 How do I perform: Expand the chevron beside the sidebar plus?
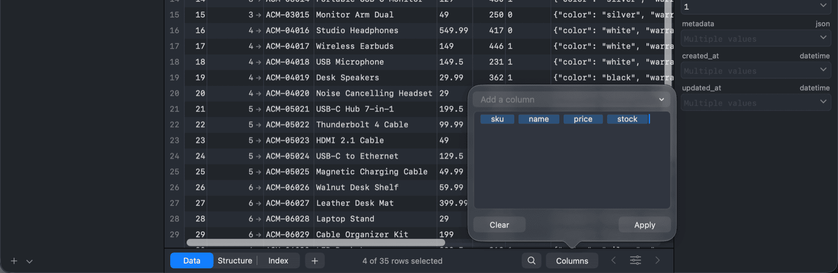[29, 261]
